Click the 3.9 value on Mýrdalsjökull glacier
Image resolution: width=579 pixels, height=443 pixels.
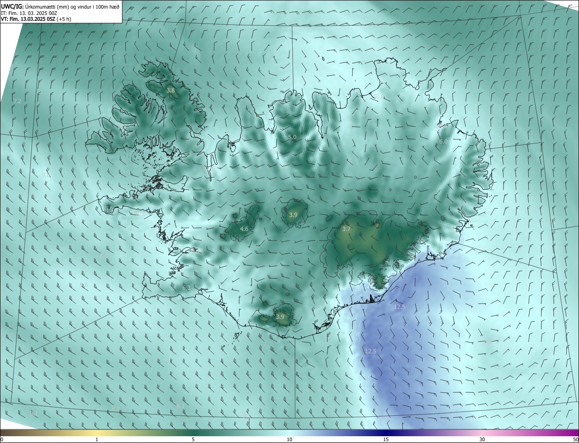280,317
